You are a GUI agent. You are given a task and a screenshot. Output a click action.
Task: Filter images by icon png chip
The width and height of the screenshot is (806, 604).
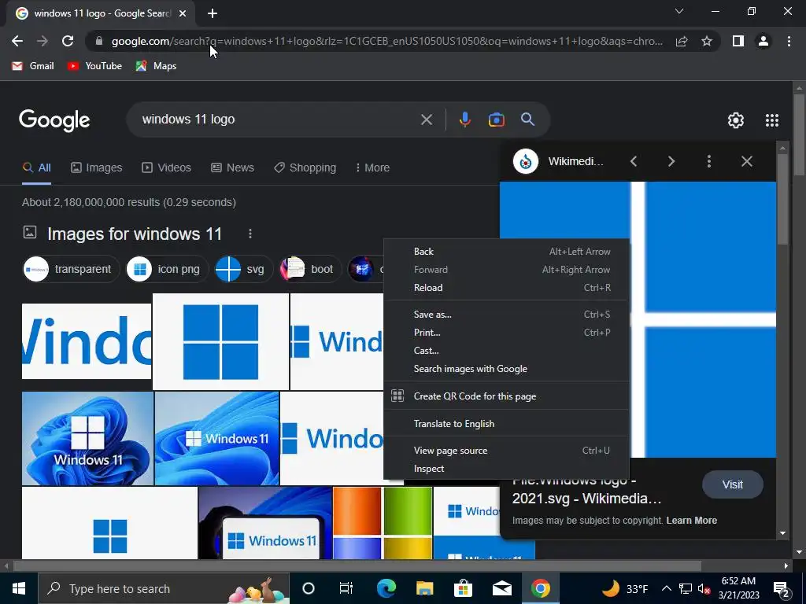click(x=167, y=269)
